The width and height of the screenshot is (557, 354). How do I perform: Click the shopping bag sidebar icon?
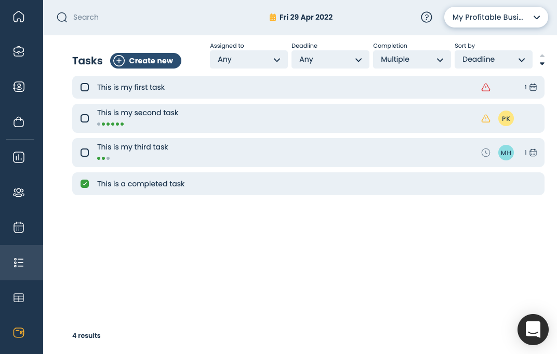[x=19, y=121]
